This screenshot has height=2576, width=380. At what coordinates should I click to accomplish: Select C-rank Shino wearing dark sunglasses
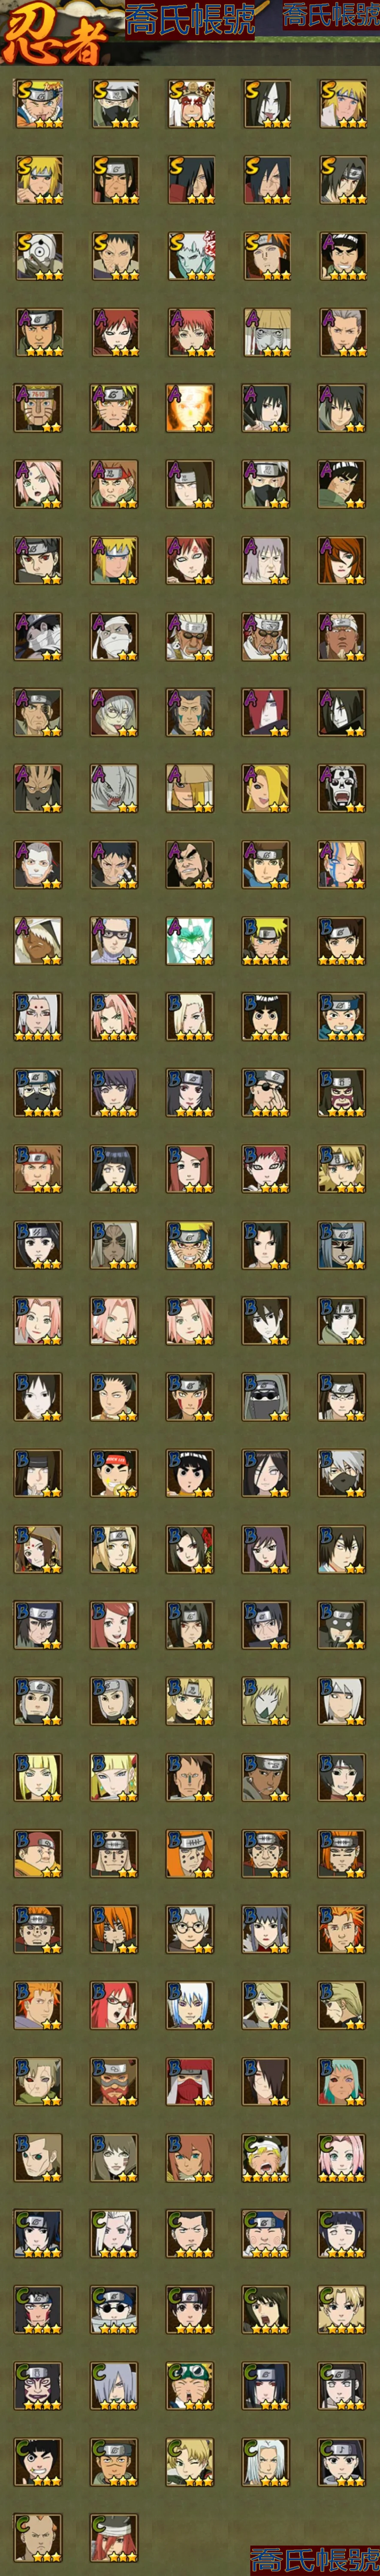coord(114,2308)
